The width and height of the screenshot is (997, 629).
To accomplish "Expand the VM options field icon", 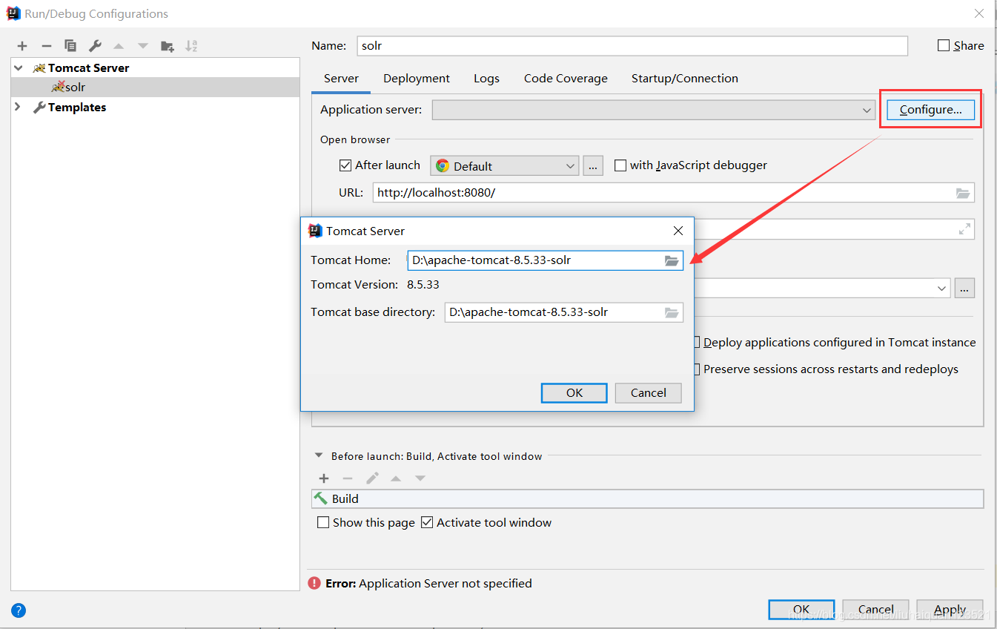I will pyautogui.click(x=964, y=229).
